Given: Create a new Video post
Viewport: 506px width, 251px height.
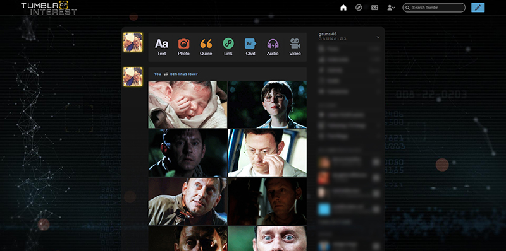Looking at the screenshot, I should point(295,47).
